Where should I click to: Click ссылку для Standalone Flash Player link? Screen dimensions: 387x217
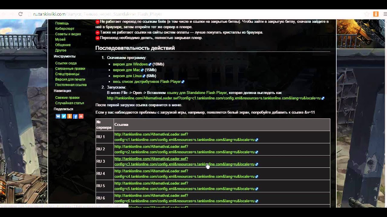tap(197, 93)
